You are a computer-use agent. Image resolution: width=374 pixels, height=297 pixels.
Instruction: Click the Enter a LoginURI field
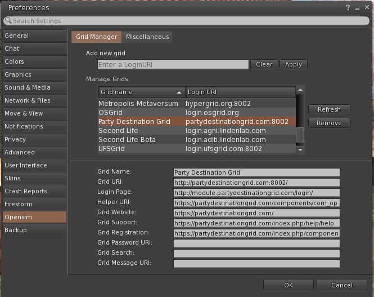coord(173,64)
